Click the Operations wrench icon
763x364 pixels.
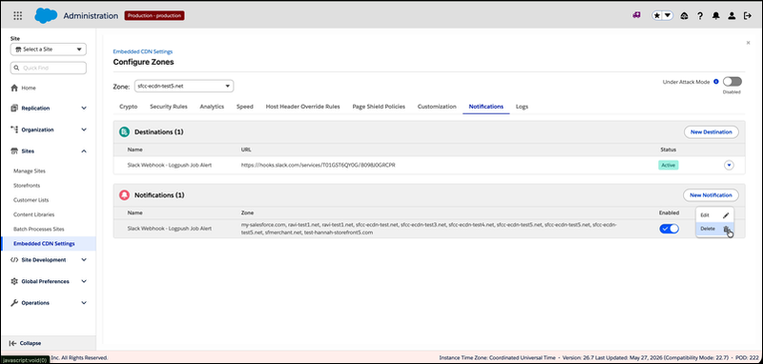point(14,303)
